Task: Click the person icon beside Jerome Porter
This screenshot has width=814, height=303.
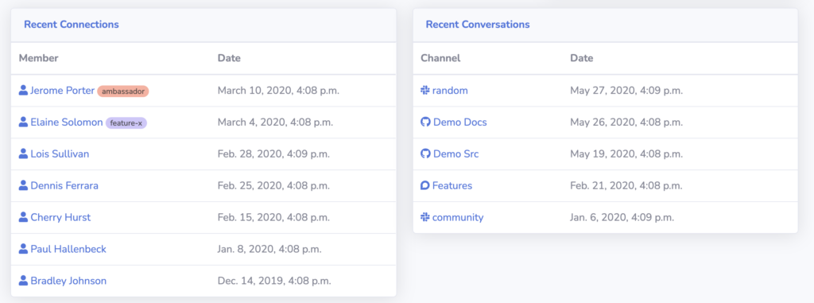Action: coord(23,91)
